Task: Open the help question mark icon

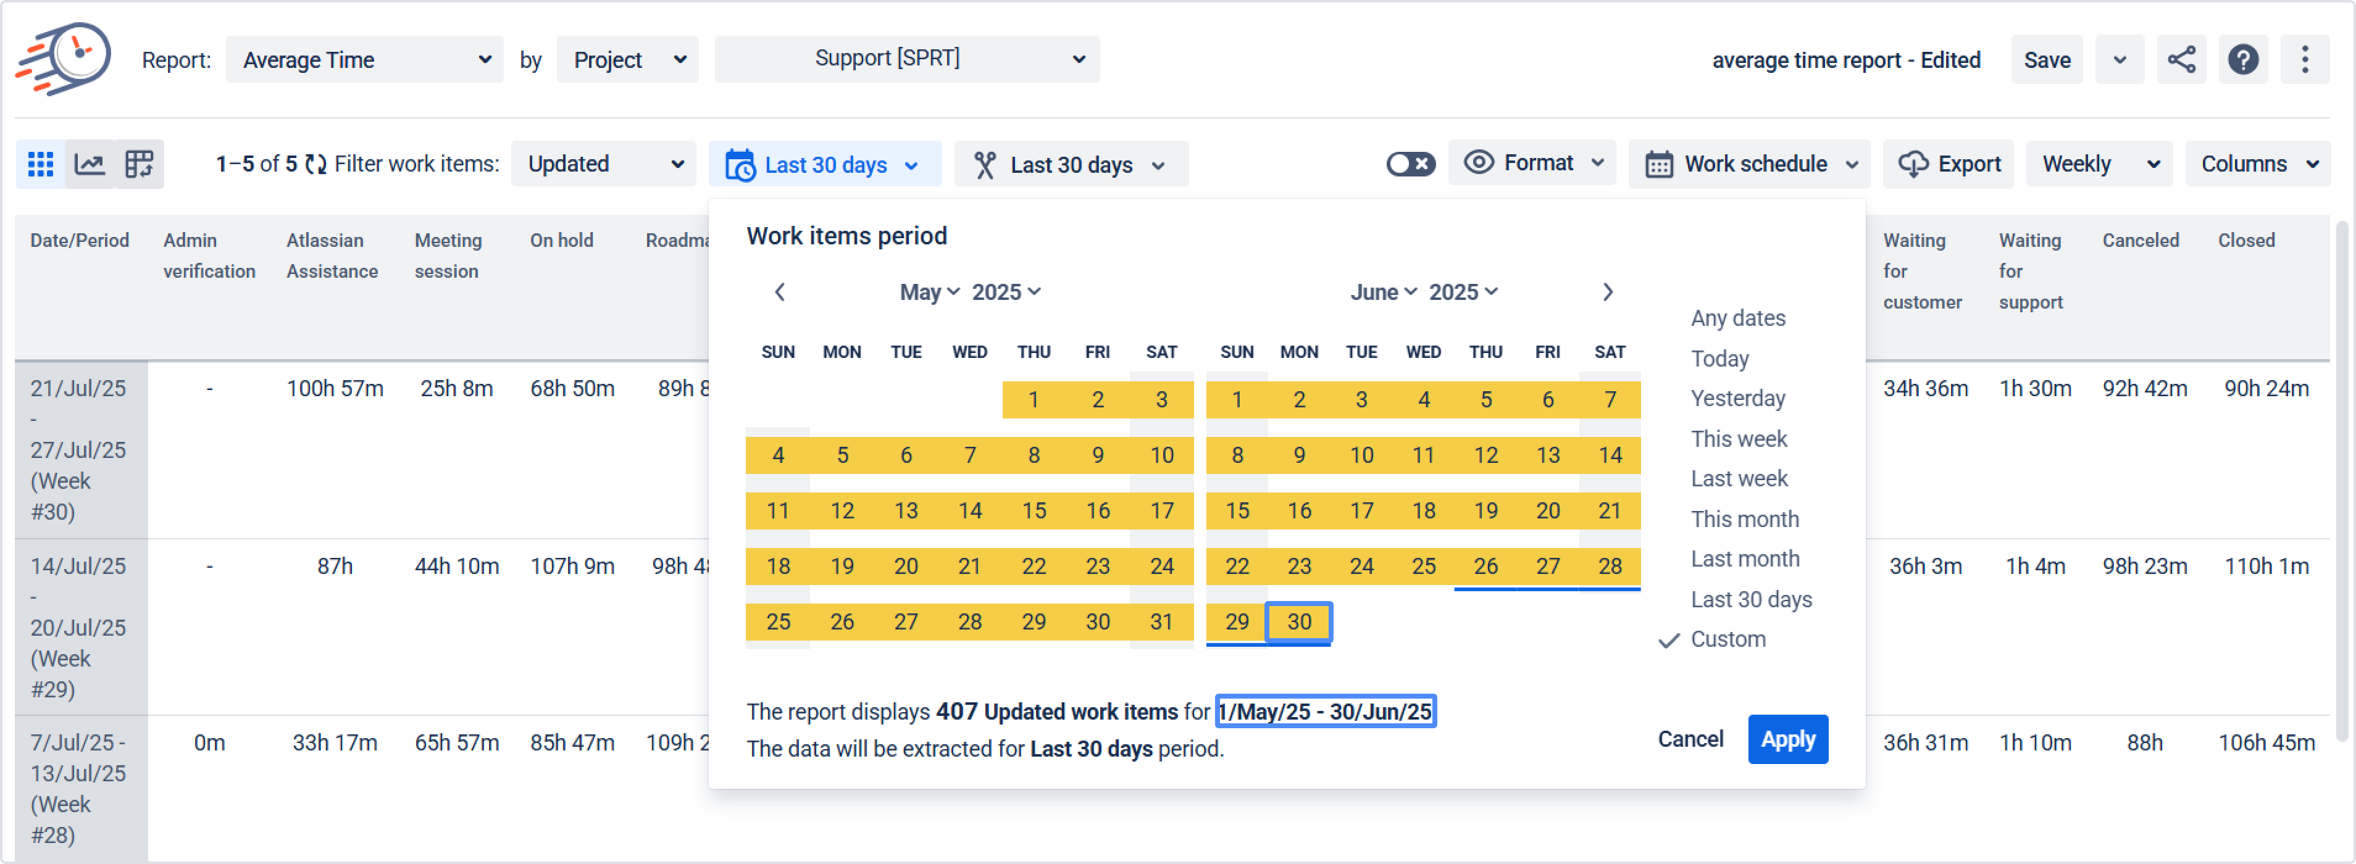Action: pos(2242,60)
